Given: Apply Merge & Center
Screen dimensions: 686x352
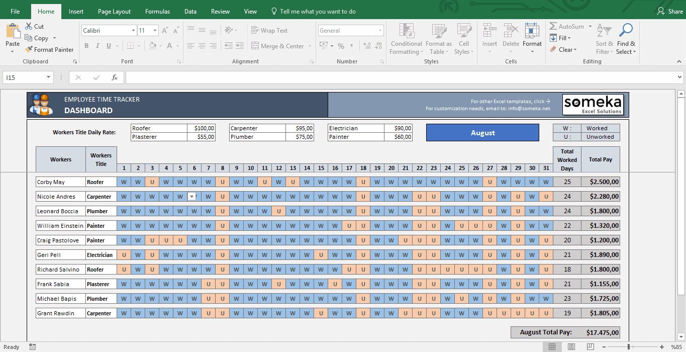Looking at the screenshot, I should [277, 46].
